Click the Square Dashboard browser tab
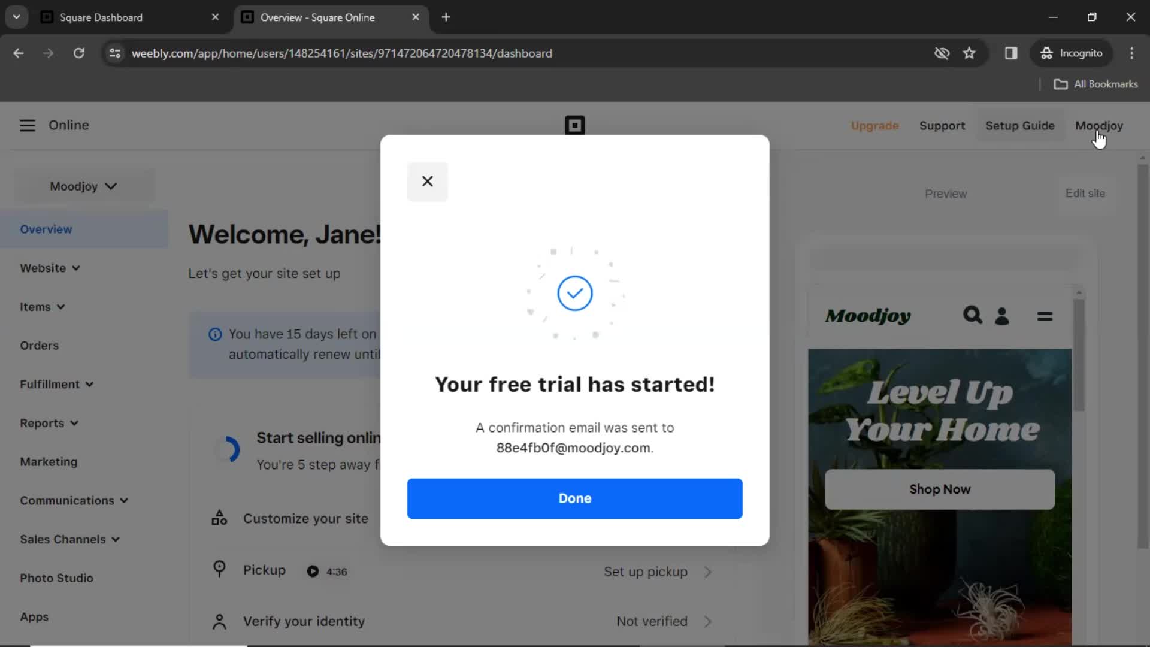This screenshot has width=1150, height=647. click(x=131, y=17)
